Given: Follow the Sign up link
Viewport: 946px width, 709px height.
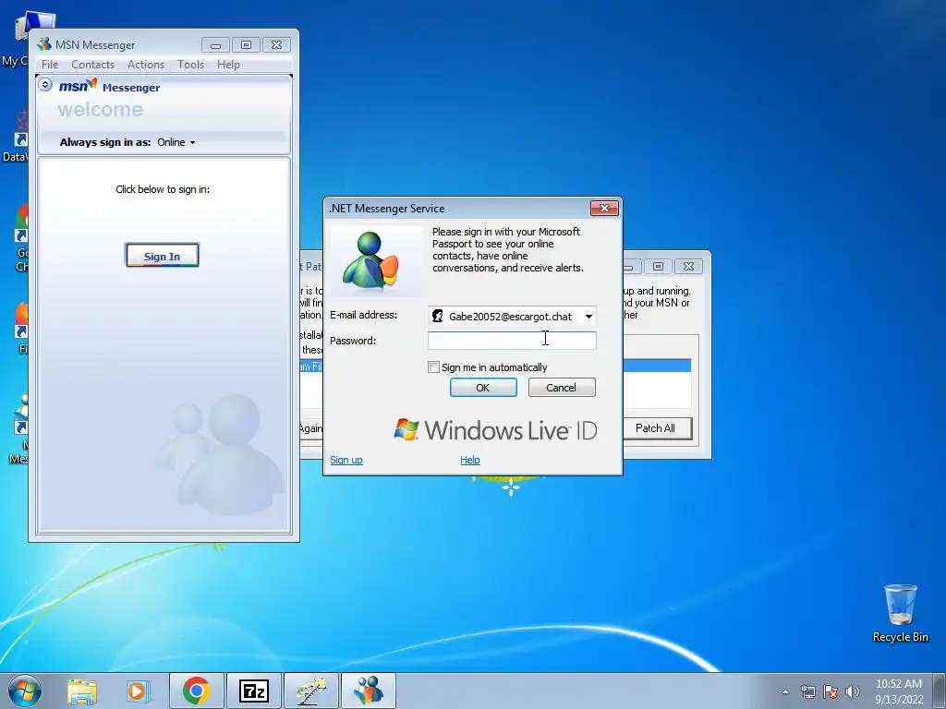Looking at the screenshot, I should pyautogui.click(x=346, y=460).
